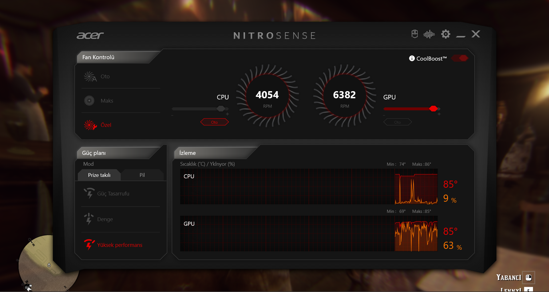Click the GPU temperature value 85°
The width and height of the screenshot is (549, 292).
[x=450, y=231]
